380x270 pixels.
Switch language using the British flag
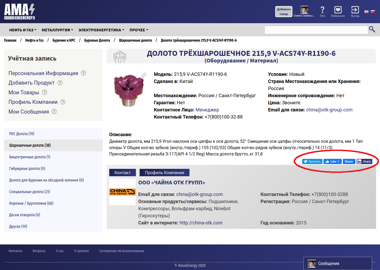point(367,12)
